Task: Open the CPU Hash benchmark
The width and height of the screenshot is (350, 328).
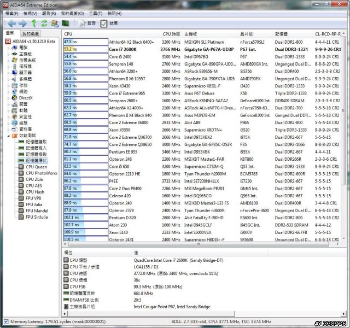Action: 35,192
